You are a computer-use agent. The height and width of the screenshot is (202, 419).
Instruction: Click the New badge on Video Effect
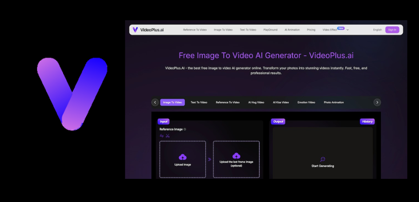(x=341, y=28)
